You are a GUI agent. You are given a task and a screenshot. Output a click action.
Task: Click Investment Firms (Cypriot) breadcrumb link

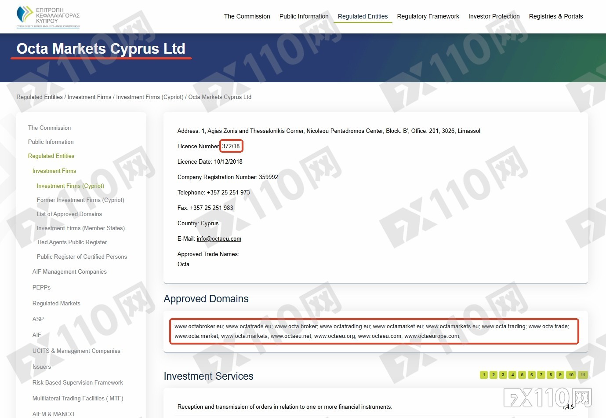[x=150, y=97]
